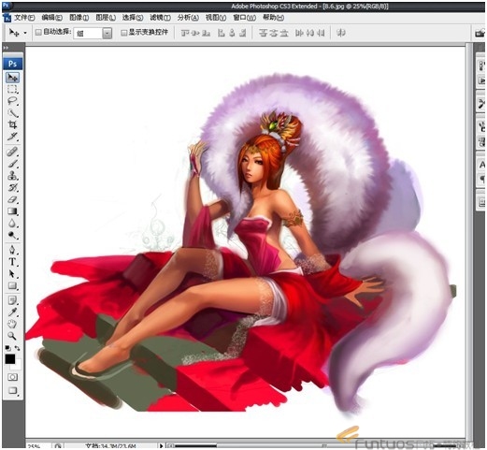Select the Path Selection tool
487x450 pixels.
click(12, 274)
